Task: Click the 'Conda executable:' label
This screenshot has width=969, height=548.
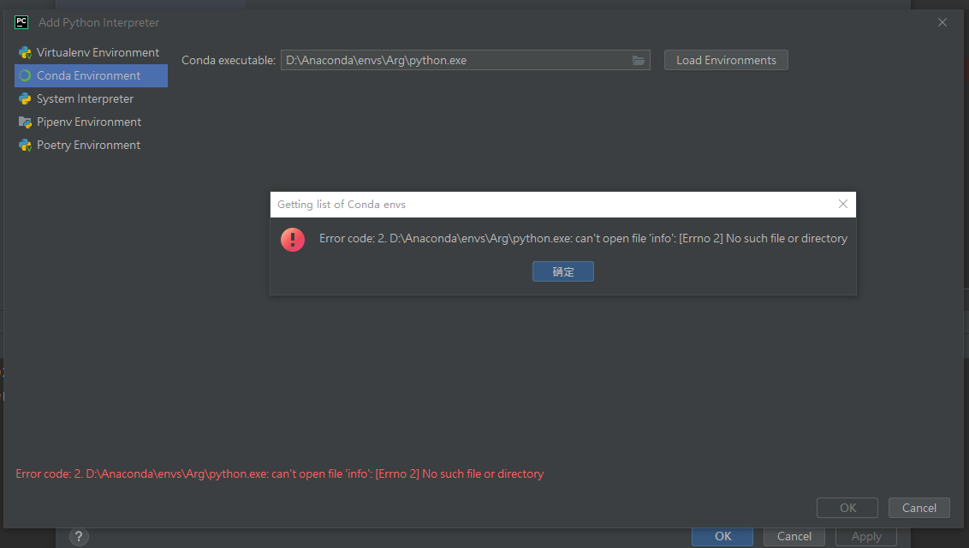Action: (x=228, y=60)
